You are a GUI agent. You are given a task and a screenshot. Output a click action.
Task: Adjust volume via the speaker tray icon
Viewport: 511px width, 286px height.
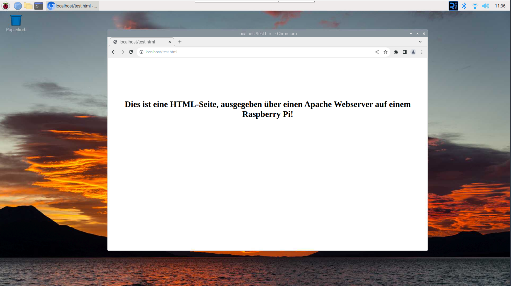(486, 6)
